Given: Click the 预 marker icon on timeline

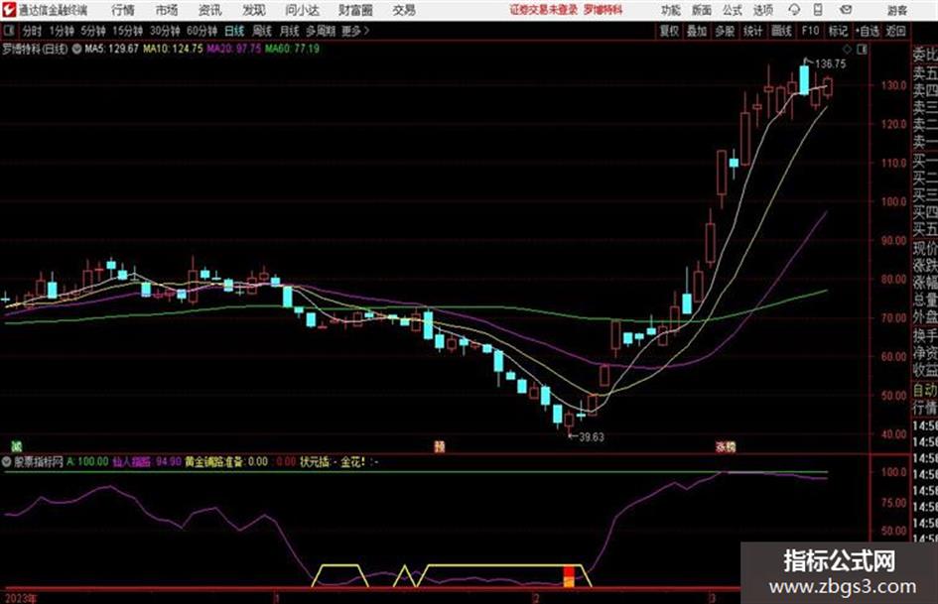Looking at the screenshot, I should pos(440,446).
